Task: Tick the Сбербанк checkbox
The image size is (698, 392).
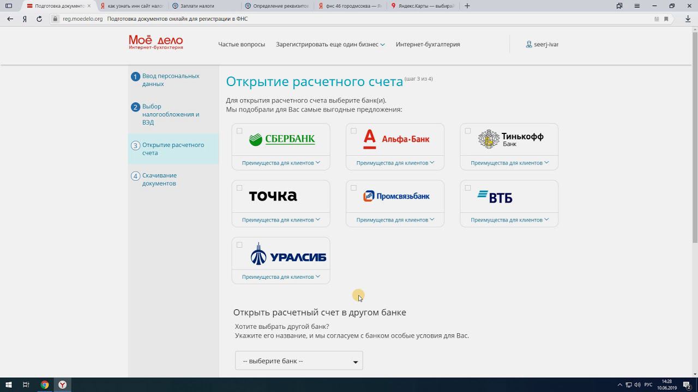Action: [239, 131]
